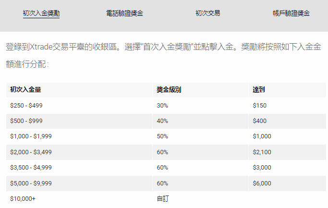The width and height of the screenshot is (328, 208).
Task: Open the 帳戶驗證獎金 tab
Action: pos(291,13)
